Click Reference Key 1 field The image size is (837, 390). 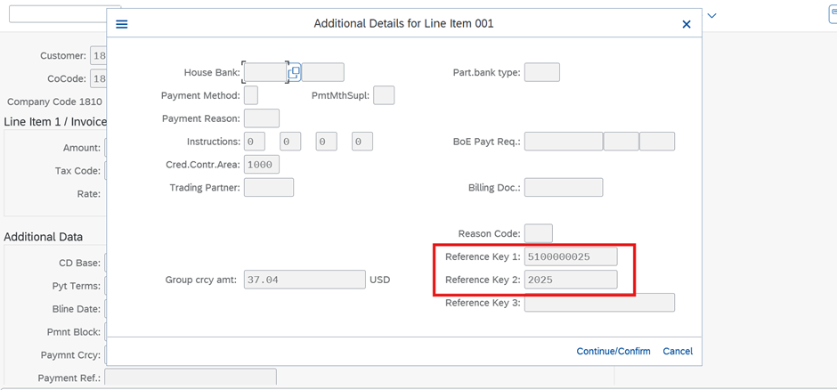[571, 256]
